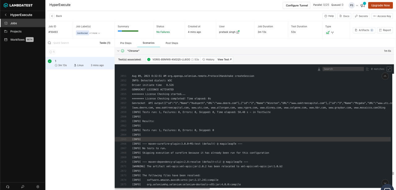Screen dimensions: 396x190
Task: Collapse the Chrome scenario section
Action: point(118,51)
